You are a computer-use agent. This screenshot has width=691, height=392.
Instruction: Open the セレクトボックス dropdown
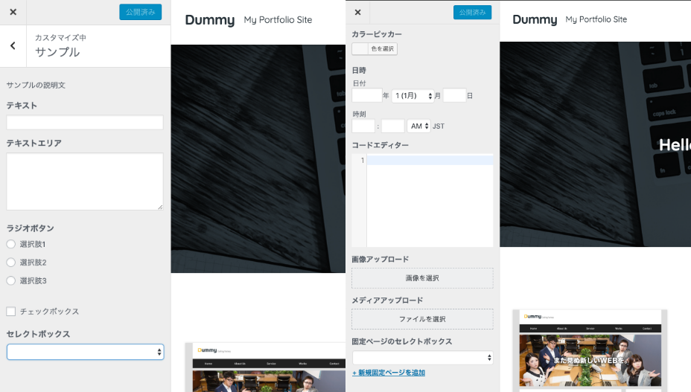tap(85, 352)
